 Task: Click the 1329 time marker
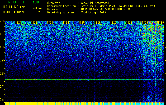tap(145, 23)
